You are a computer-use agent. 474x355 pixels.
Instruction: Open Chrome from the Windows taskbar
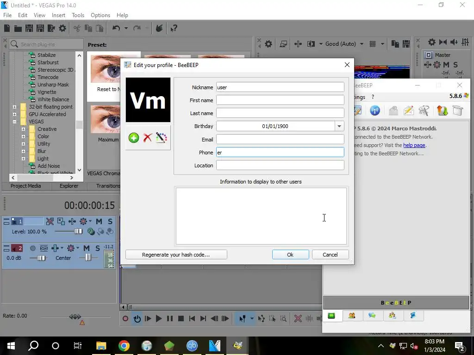coord(124,346)
